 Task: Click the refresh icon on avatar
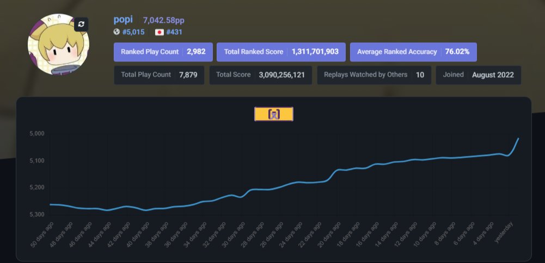pos(81,24)
